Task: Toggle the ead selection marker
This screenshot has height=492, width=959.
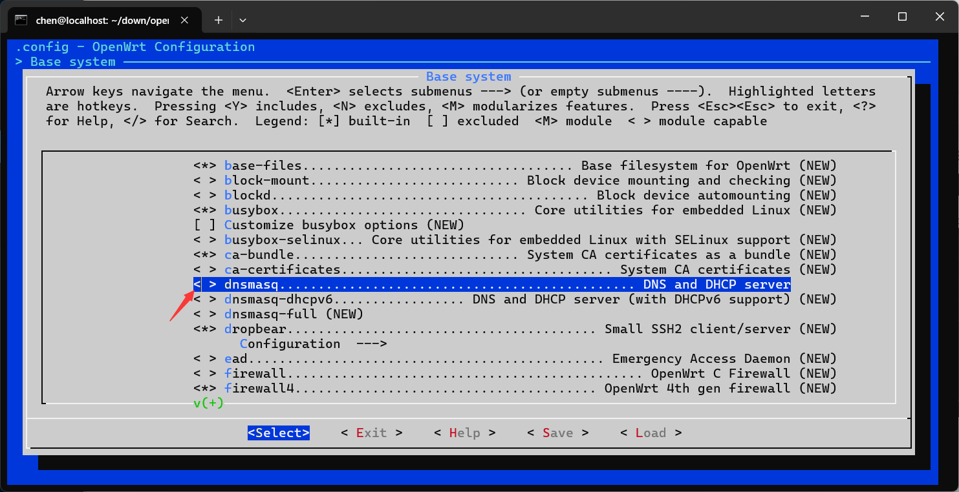Action: pos(205,359)
